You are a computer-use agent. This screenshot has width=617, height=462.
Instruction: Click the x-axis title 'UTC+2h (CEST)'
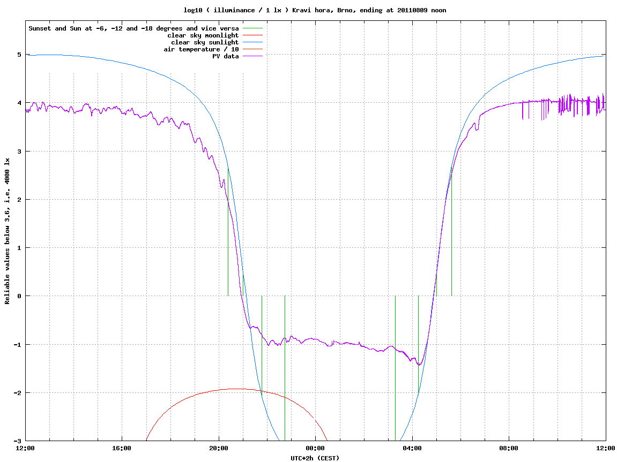pos(315,458)
